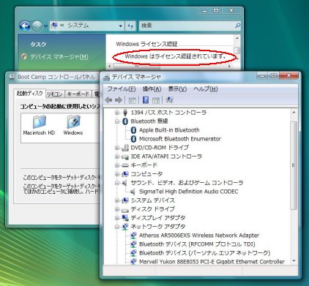Open the address bar dropdown in System window
This screenshot has height=286, width=309.
coord(120,26)
